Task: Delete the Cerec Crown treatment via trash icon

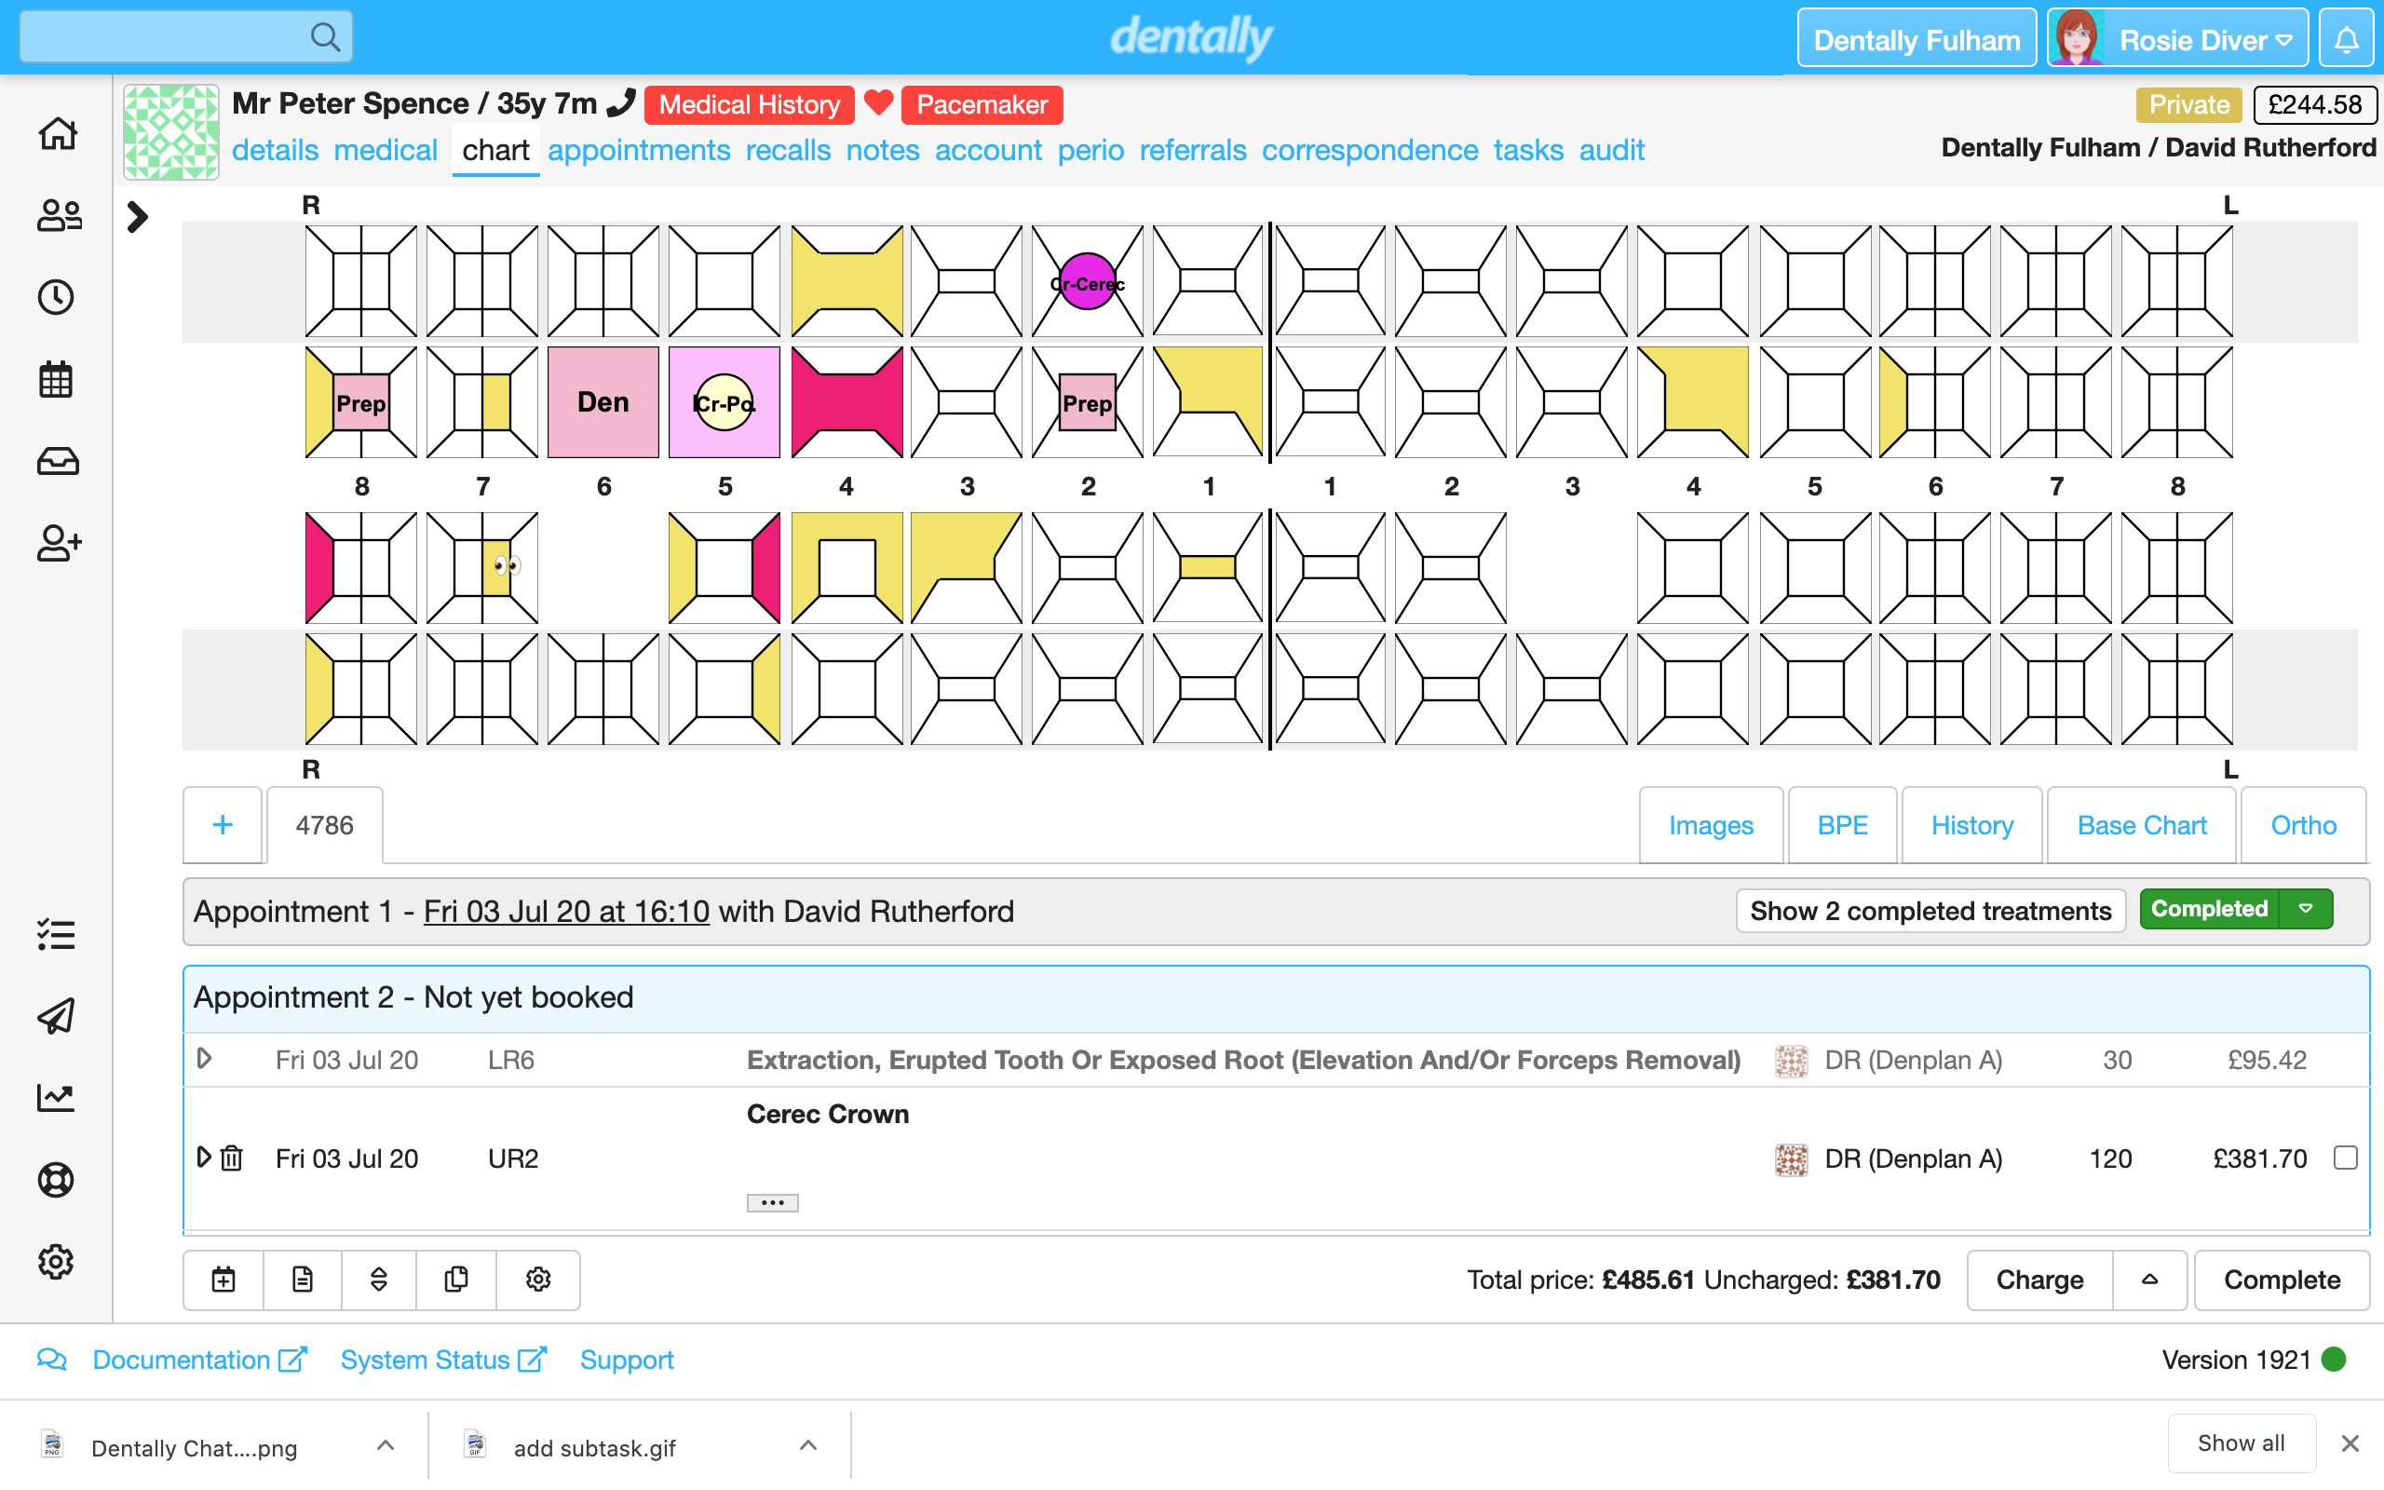Action: click(x=232, y=1158)
